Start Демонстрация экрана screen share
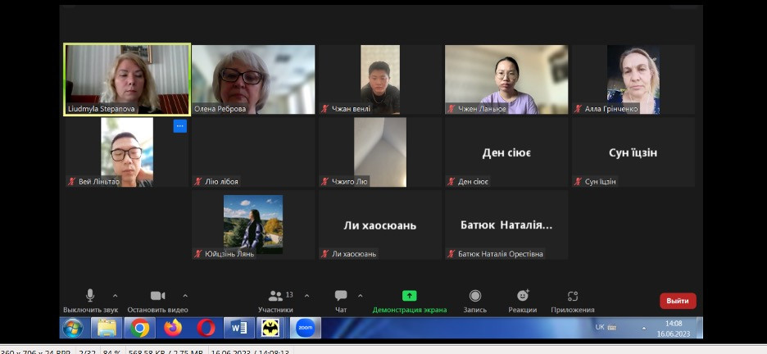767x354 pixels. [410, 301]
